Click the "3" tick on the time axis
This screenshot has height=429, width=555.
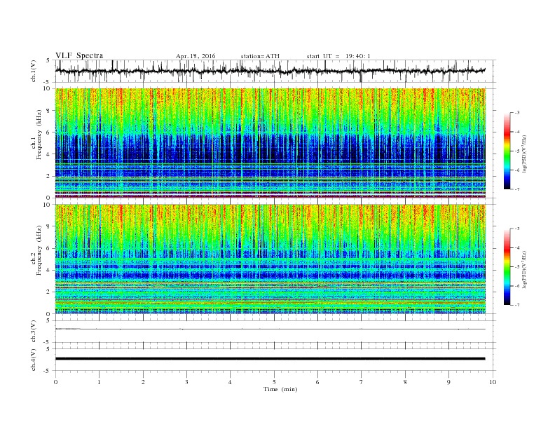(186, 382)
